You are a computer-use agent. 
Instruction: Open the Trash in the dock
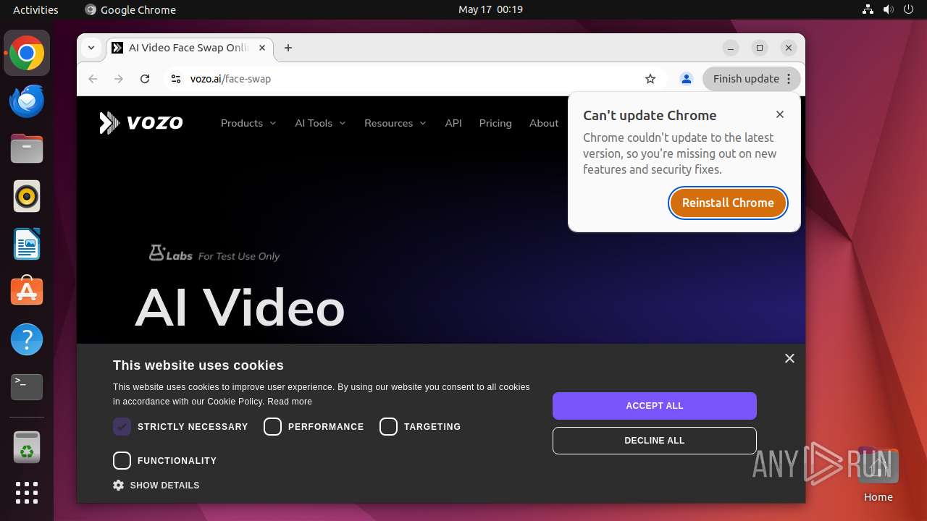(27, 447)
